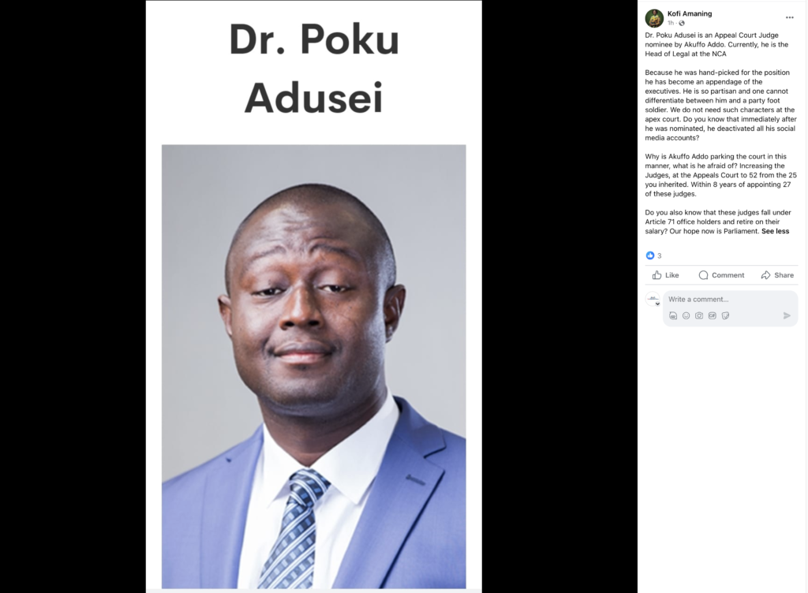Screen dimensions: 808x593
Task: Focus the Write a comment field
Action: 730,299
